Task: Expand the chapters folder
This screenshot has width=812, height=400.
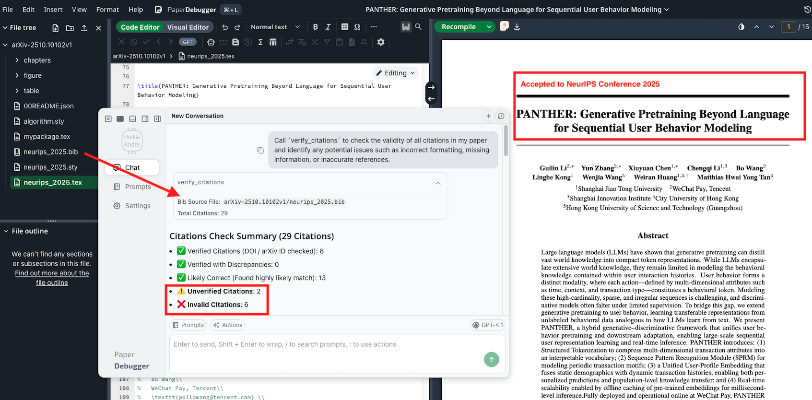Action: tap(17, 60)
